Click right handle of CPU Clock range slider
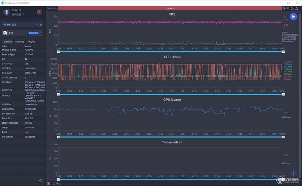The image size is (302, 186). 284,94
